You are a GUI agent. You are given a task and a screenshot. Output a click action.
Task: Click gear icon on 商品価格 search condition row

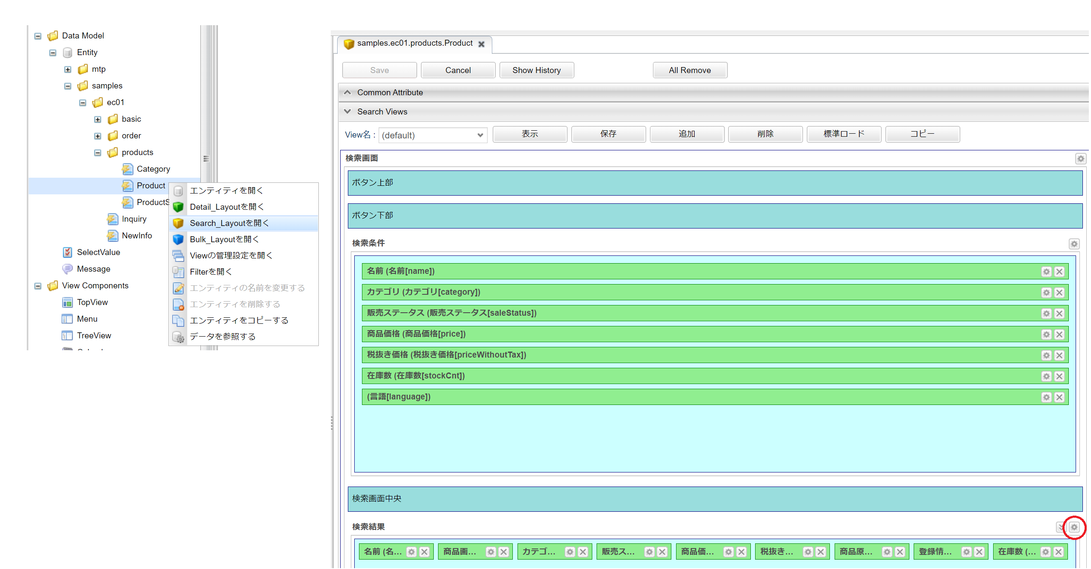click(1046, 334)
